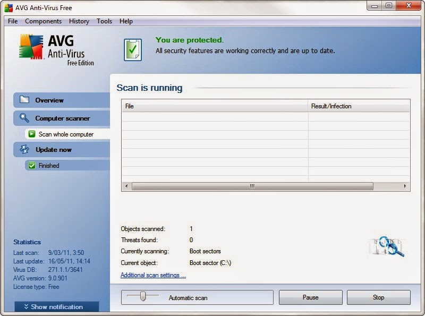Open the Components menu

click(x=44, y=21)
